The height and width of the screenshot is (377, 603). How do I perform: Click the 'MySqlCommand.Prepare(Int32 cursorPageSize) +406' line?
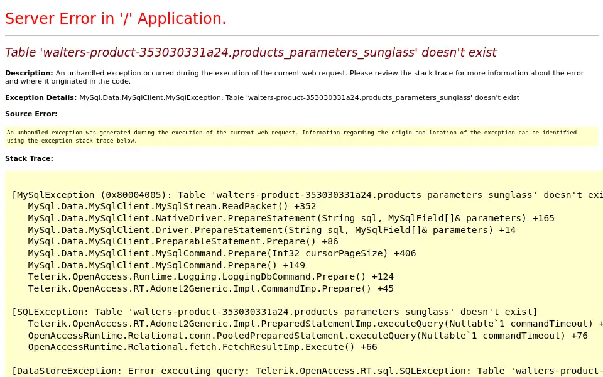click(x=222, y=253)
